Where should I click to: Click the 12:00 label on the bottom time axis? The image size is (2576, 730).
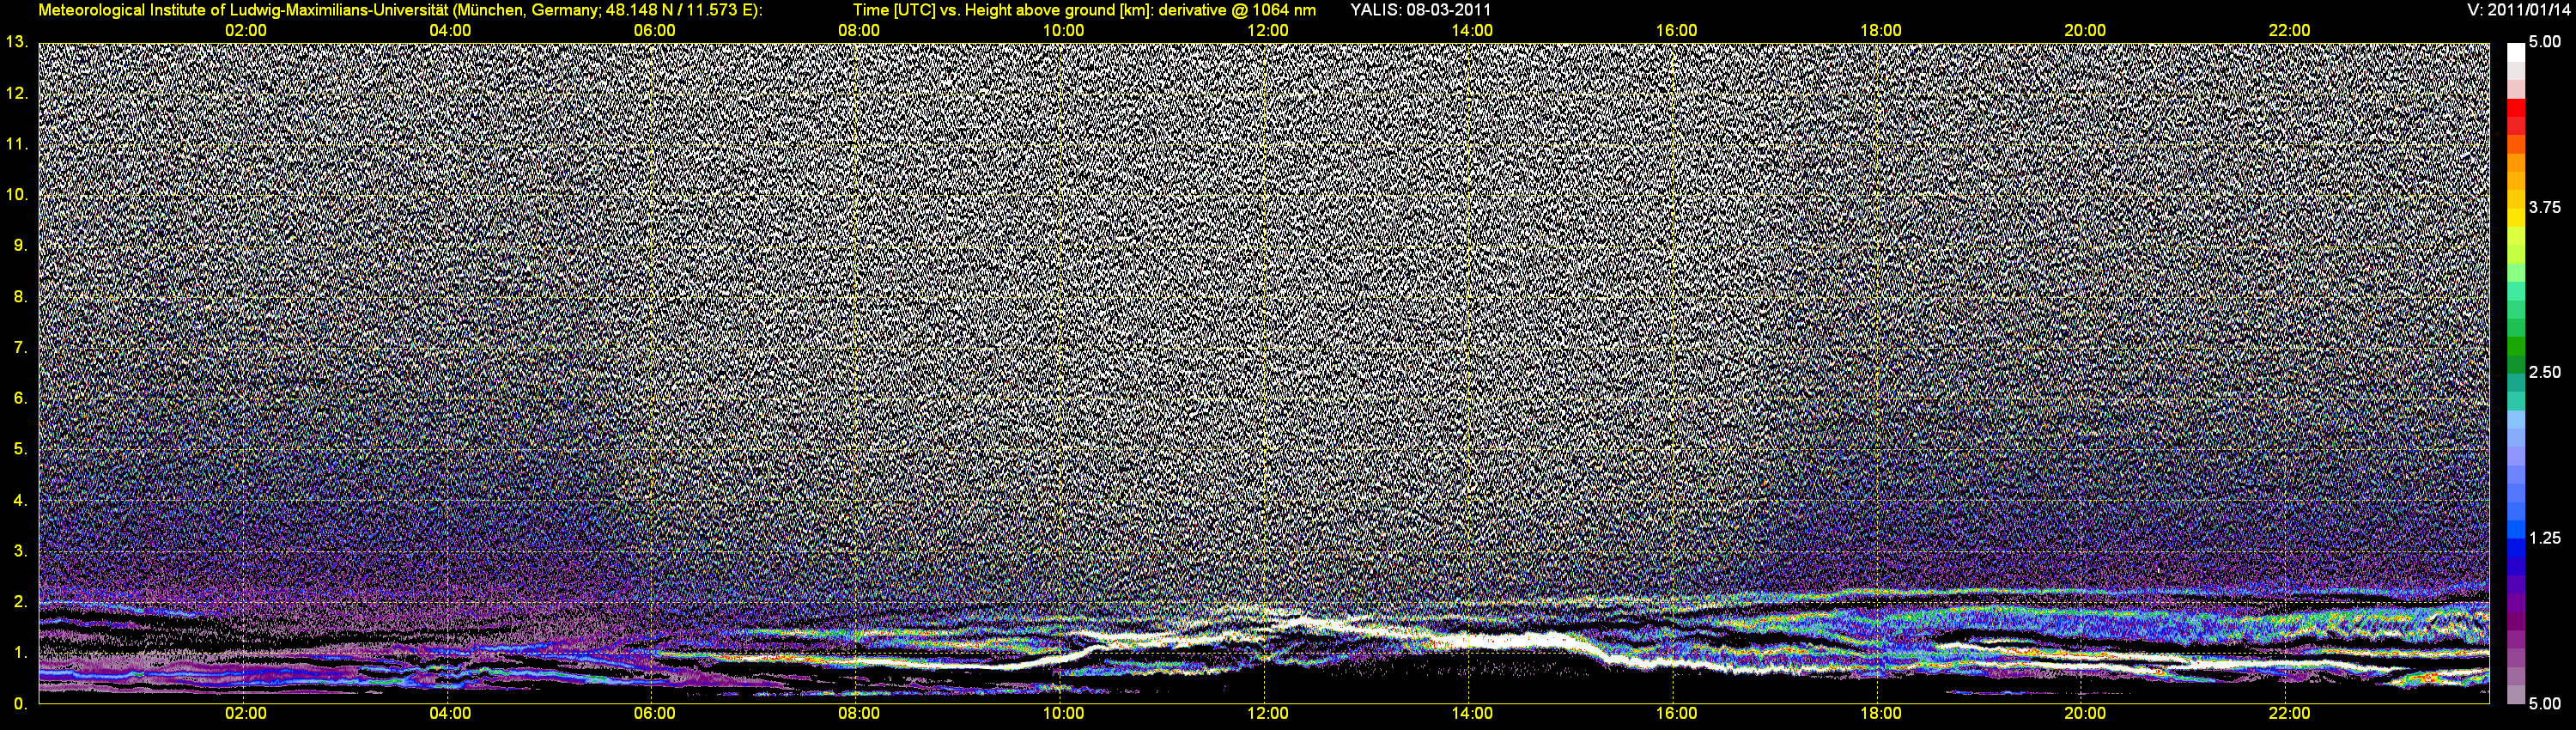point(1267,714)
